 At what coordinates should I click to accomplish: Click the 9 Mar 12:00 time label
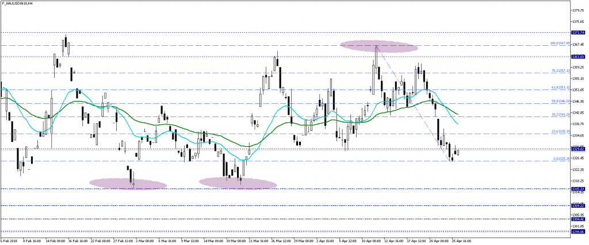pyautogui.click(x=190, y=241)
